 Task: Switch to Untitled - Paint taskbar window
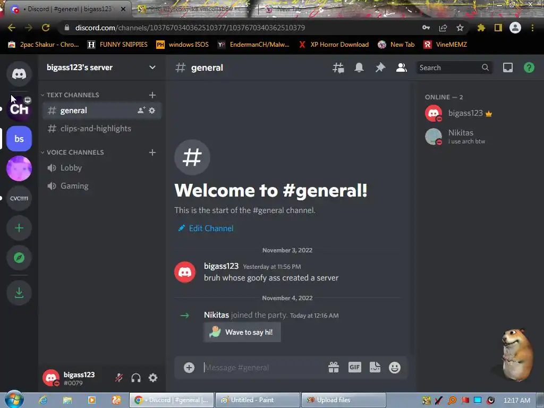258,400
